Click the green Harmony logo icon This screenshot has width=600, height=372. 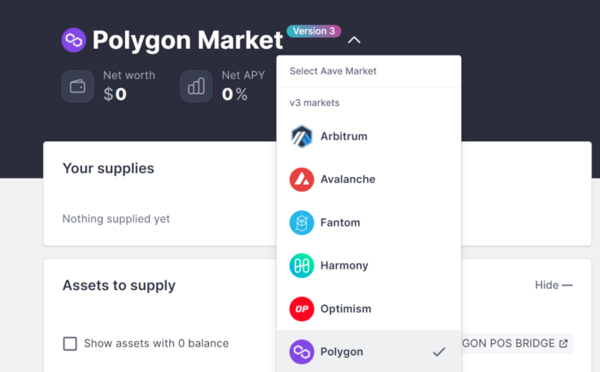(302, 265)
